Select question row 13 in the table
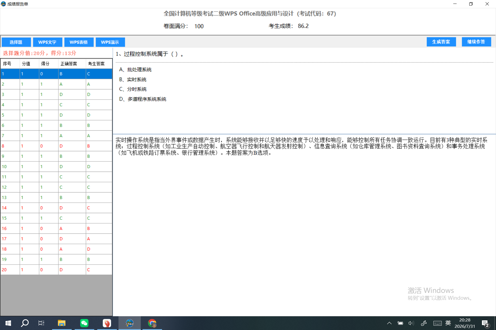 (x=56, y=197)
